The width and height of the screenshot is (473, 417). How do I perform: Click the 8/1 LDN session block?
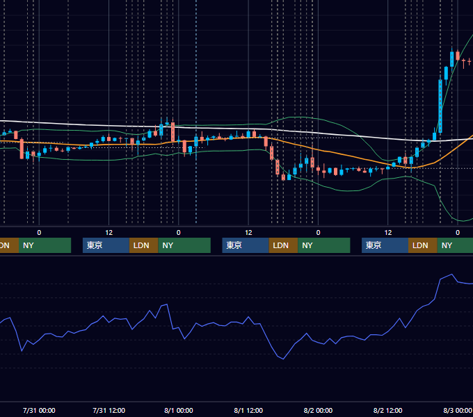coord(284,245)
